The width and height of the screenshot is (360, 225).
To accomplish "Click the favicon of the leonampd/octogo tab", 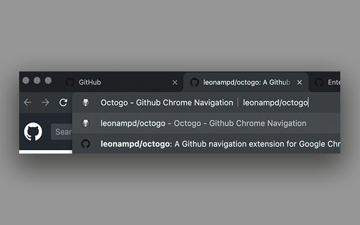I will tap(195, 82).
